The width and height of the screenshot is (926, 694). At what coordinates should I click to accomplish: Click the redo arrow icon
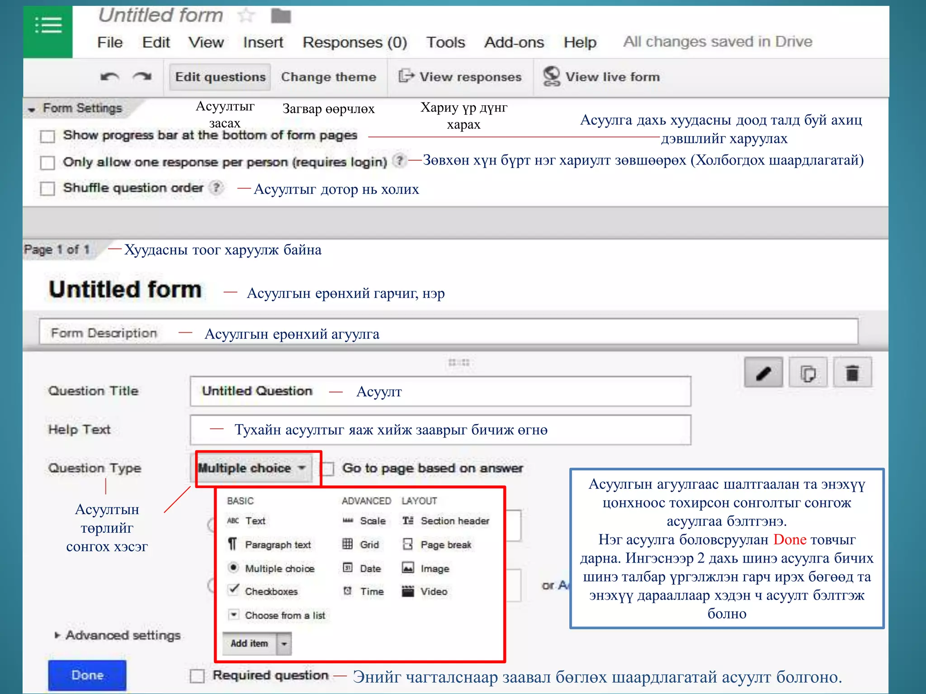click(x=142, y=77)
